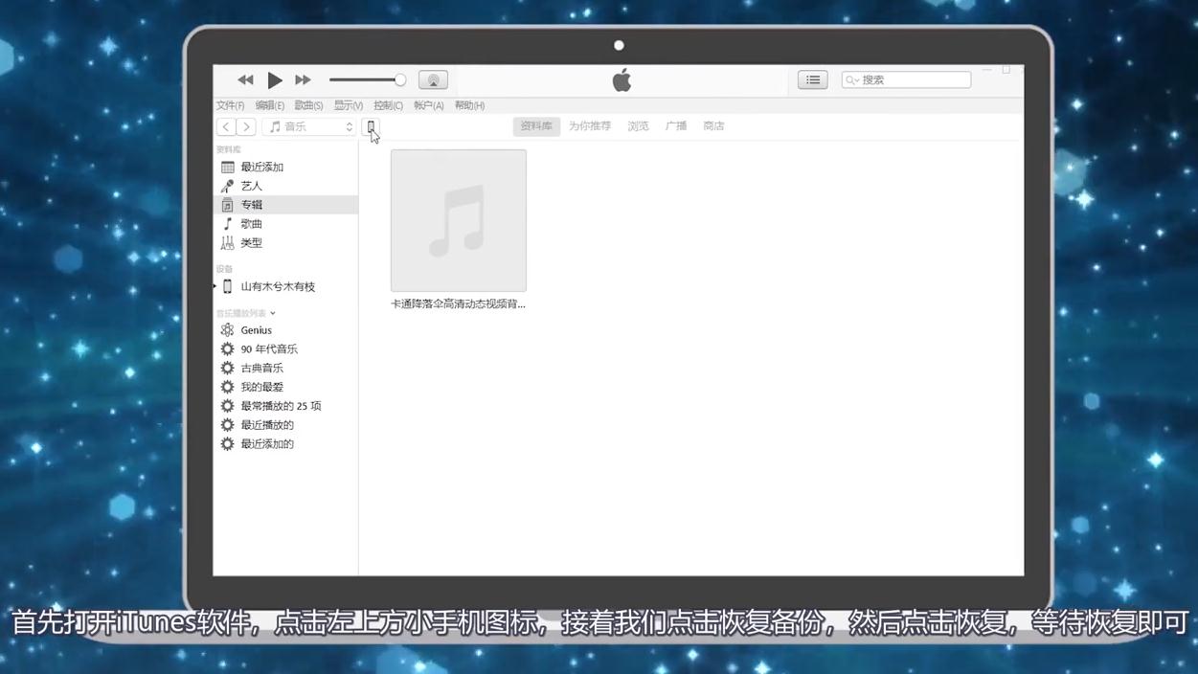Viewport: 1198px width, 674px height.
Task: Click the 类型 genre icon
Action: (x=227, y=243)
